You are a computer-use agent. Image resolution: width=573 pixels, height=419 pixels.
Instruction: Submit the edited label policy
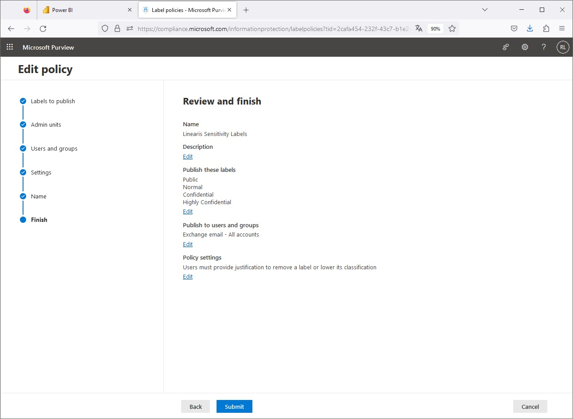pyautogui.click(x=234, y=406)
